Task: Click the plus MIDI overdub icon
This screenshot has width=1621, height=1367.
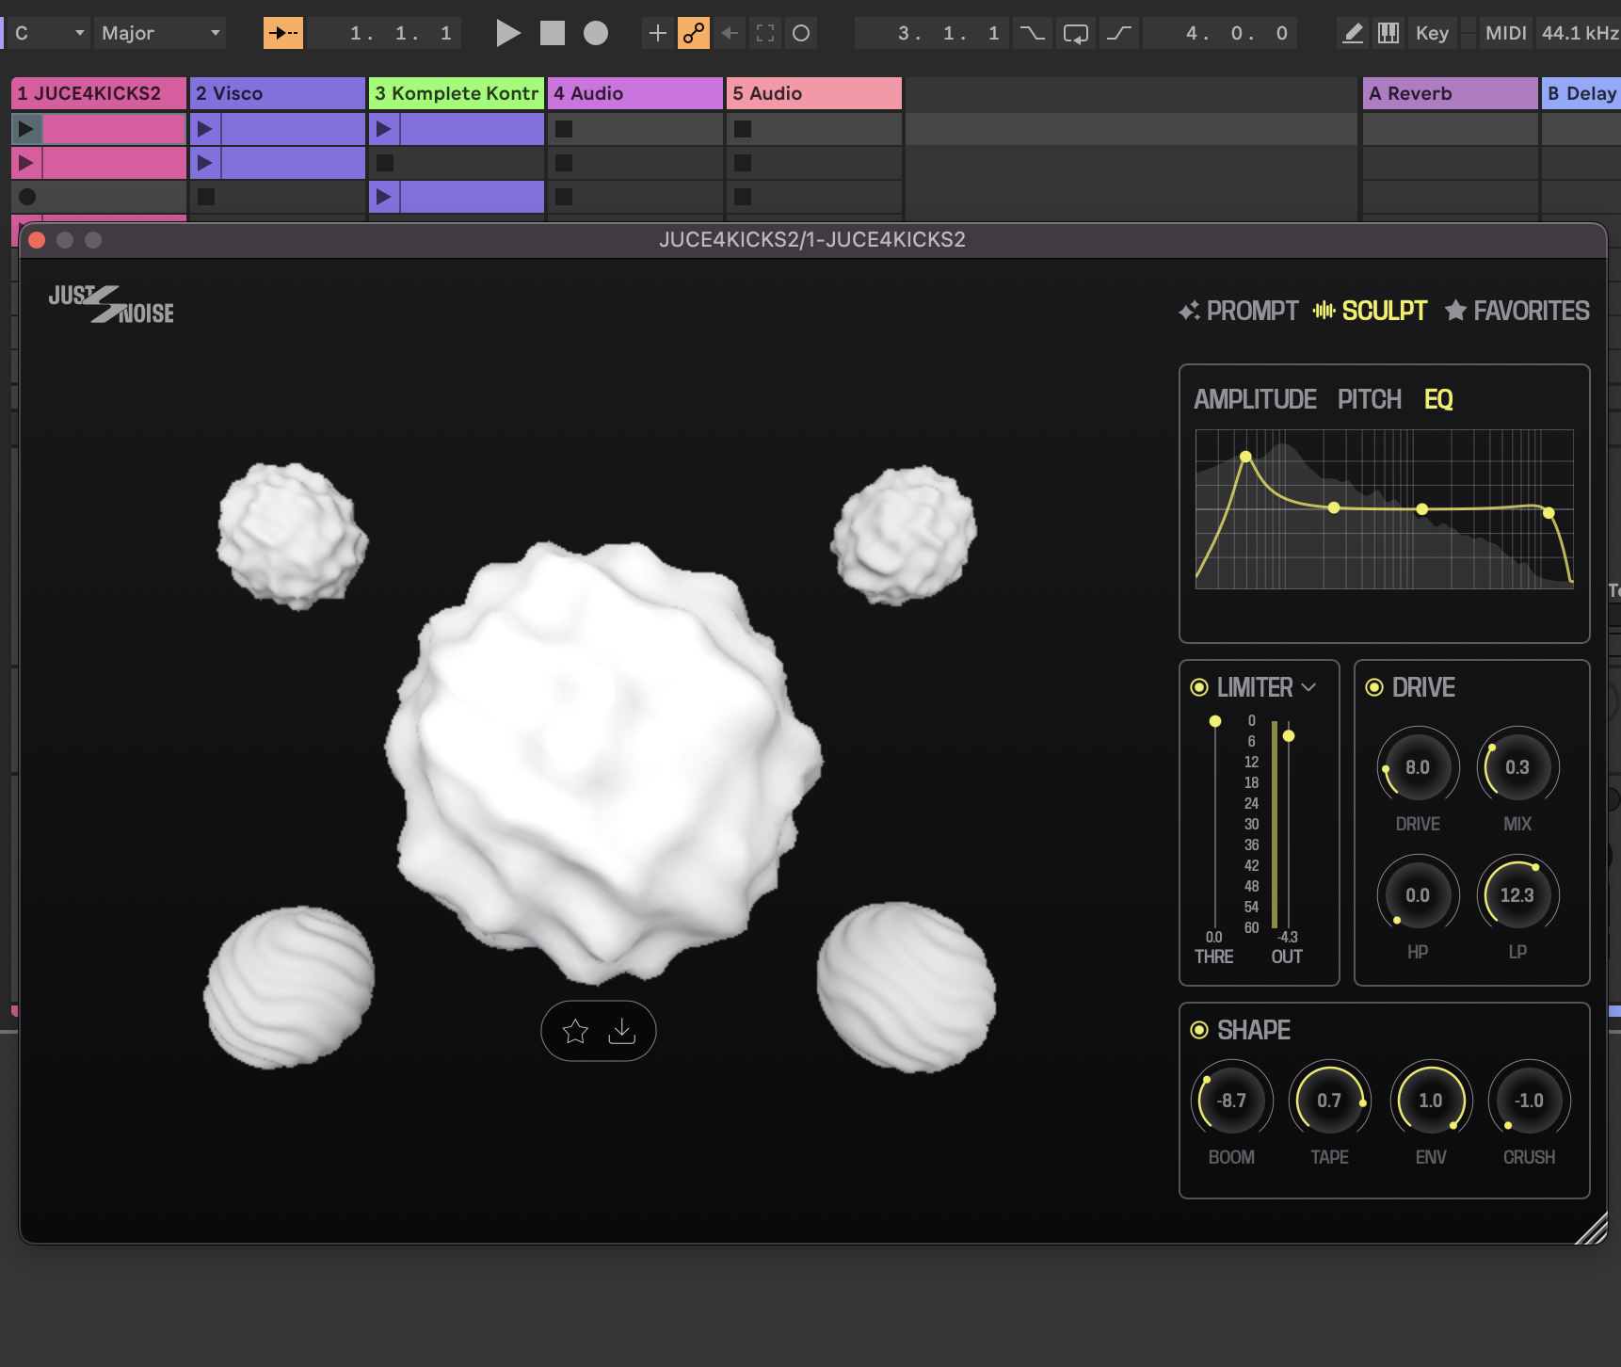Action: [658, 34]
